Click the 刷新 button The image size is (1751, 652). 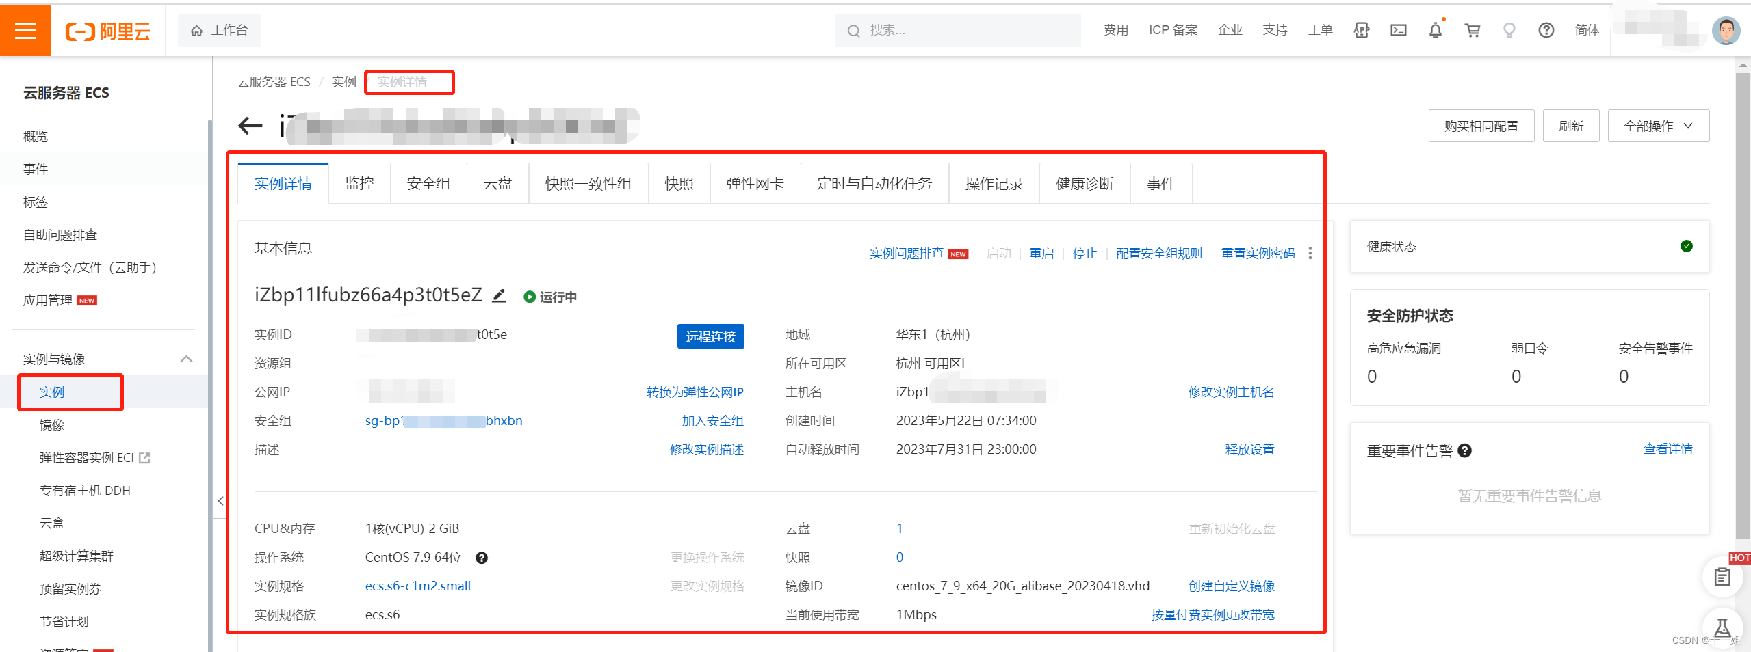pos(1571,126)
